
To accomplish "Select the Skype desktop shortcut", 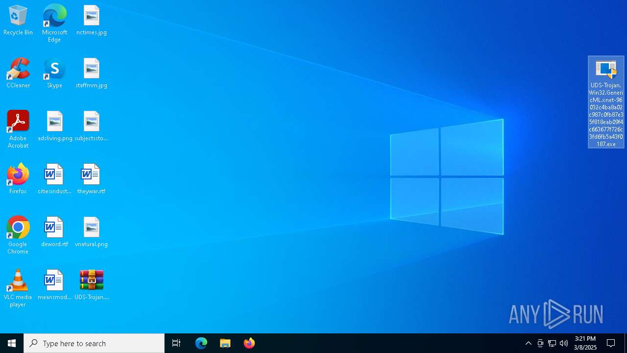I will pos(54,74).
